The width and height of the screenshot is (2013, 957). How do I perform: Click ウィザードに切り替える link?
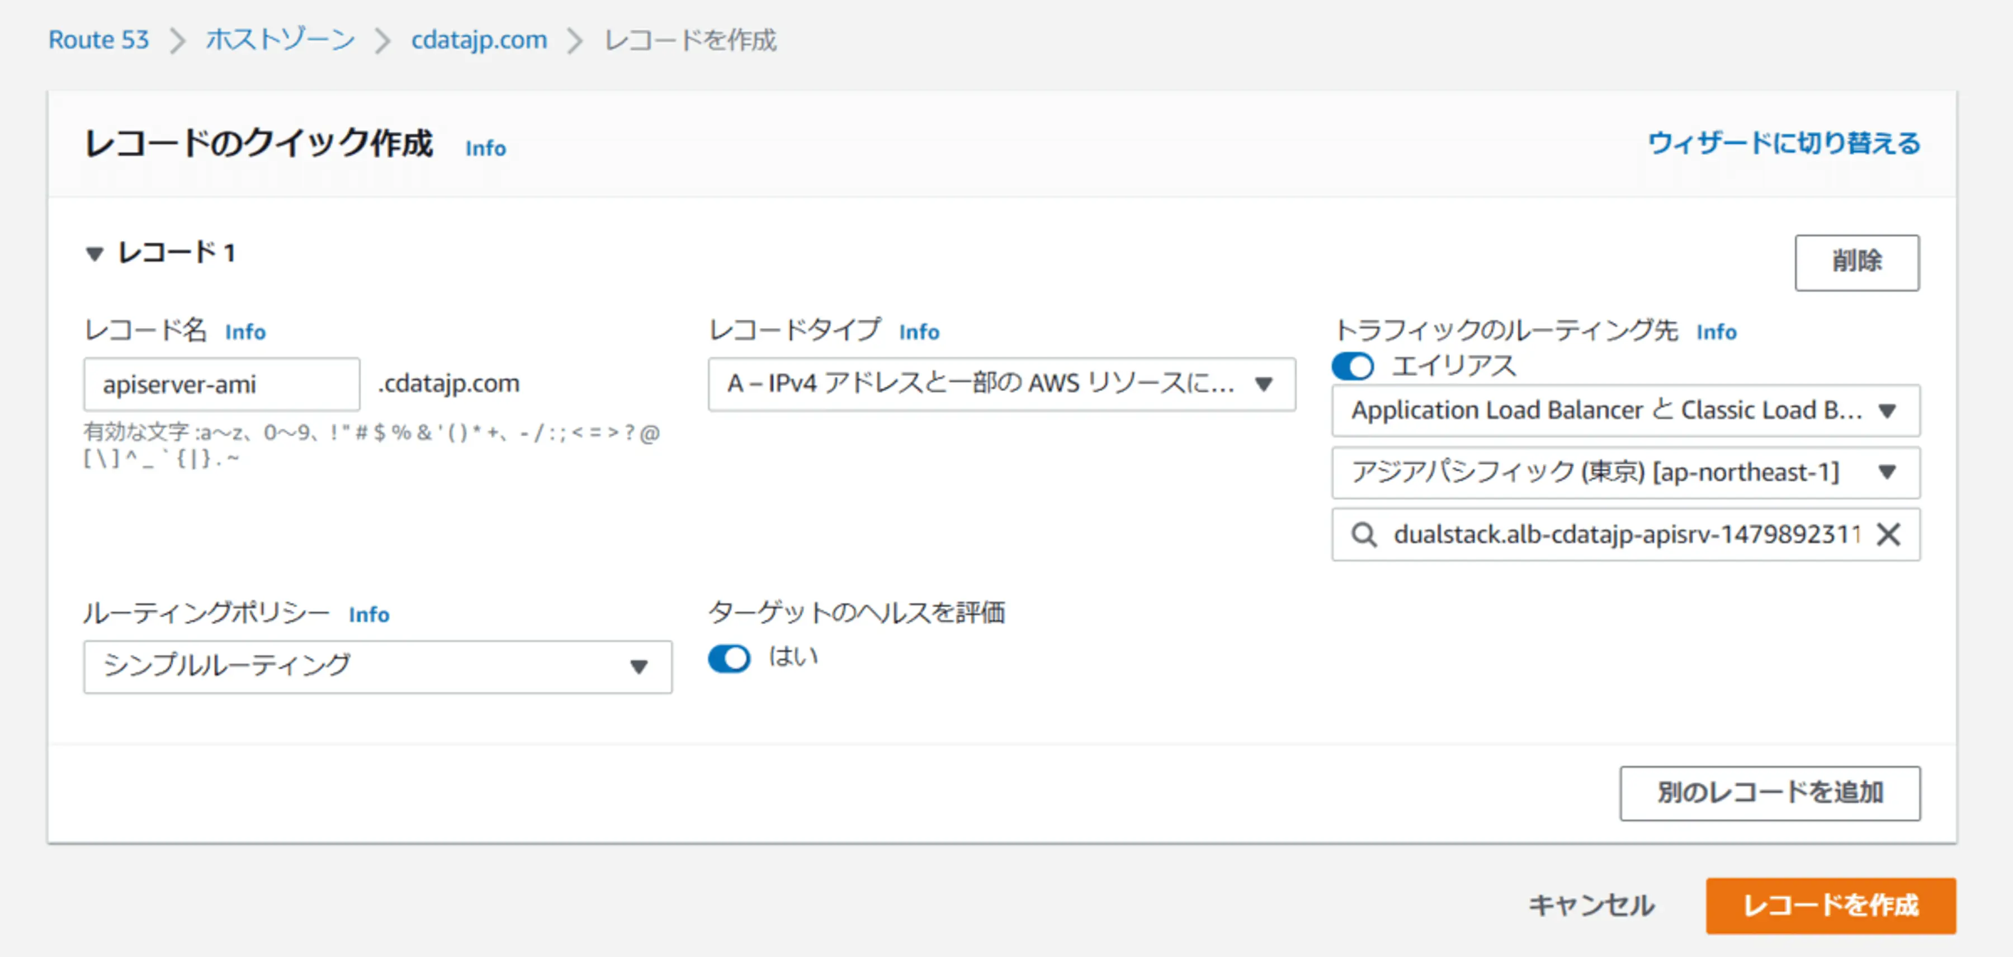click(1783, 144)
